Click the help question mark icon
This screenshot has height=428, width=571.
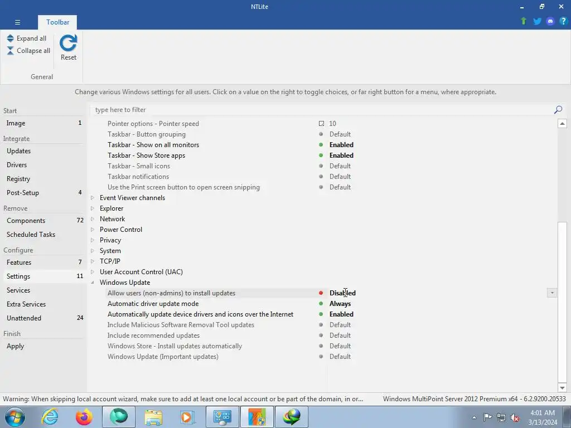coord(563,21)
